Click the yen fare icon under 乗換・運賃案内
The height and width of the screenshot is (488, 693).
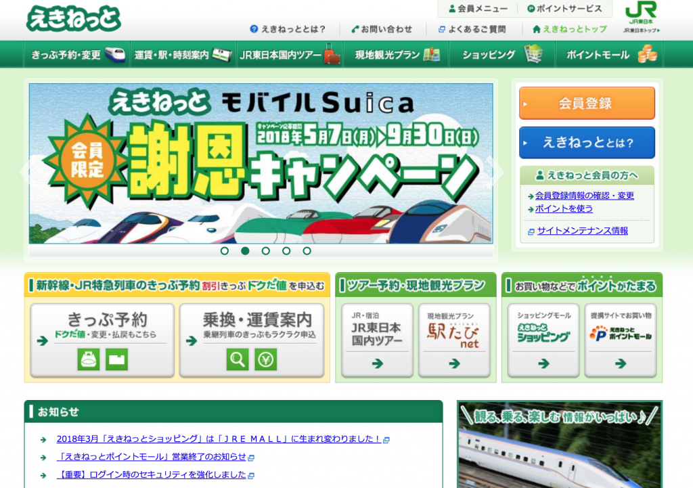click(x=265, y=359)
